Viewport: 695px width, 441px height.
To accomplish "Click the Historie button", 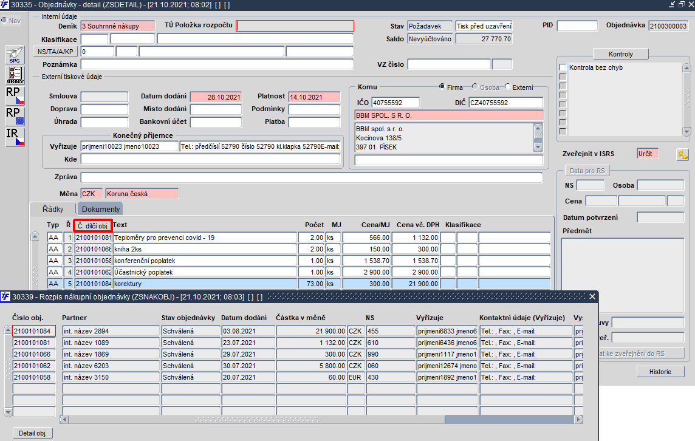I will coord(660,372).
